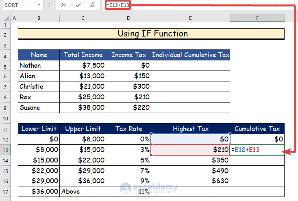Click the 'Cumulative Tax' header cell
This screenshot has height=201, width=298.
point(257,129)
